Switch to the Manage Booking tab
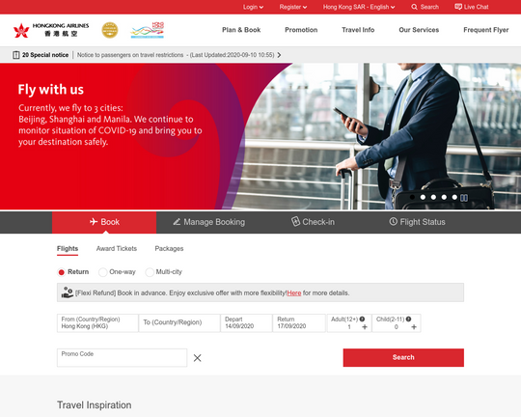The image size is (521, 417). tap(208, 222)
